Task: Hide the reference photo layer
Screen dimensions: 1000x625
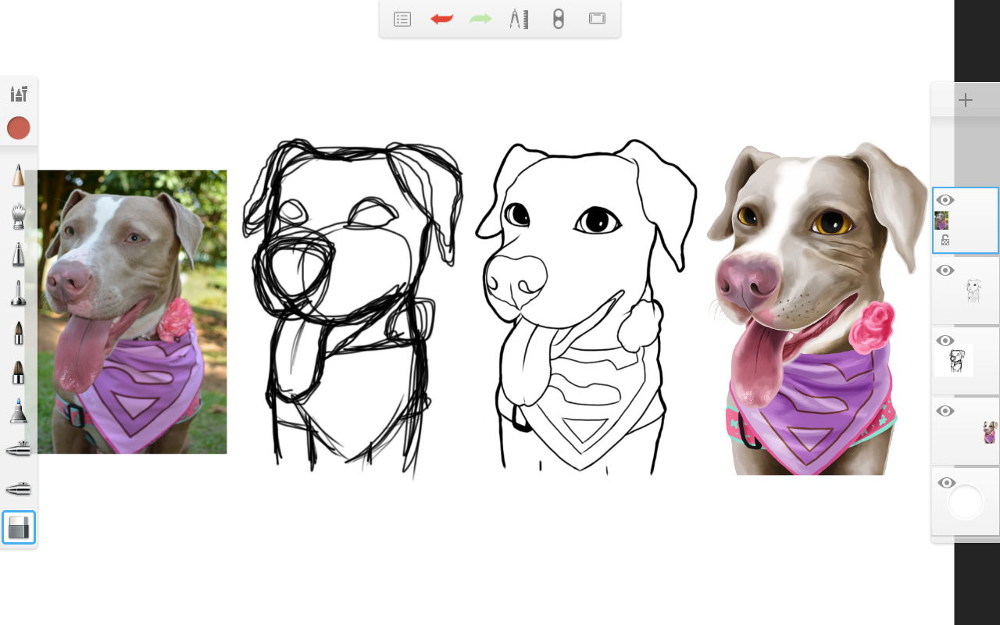Action: click(945, 200)
